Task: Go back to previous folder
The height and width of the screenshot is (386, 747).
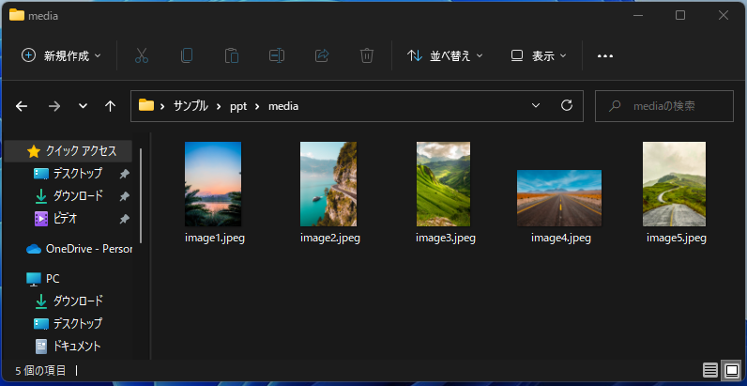Action: 22,106
